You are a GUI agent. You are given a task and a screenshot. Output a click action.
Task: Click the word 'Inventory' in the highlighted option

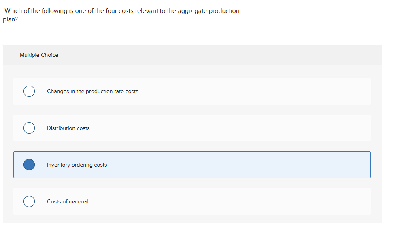pos(58,165)
